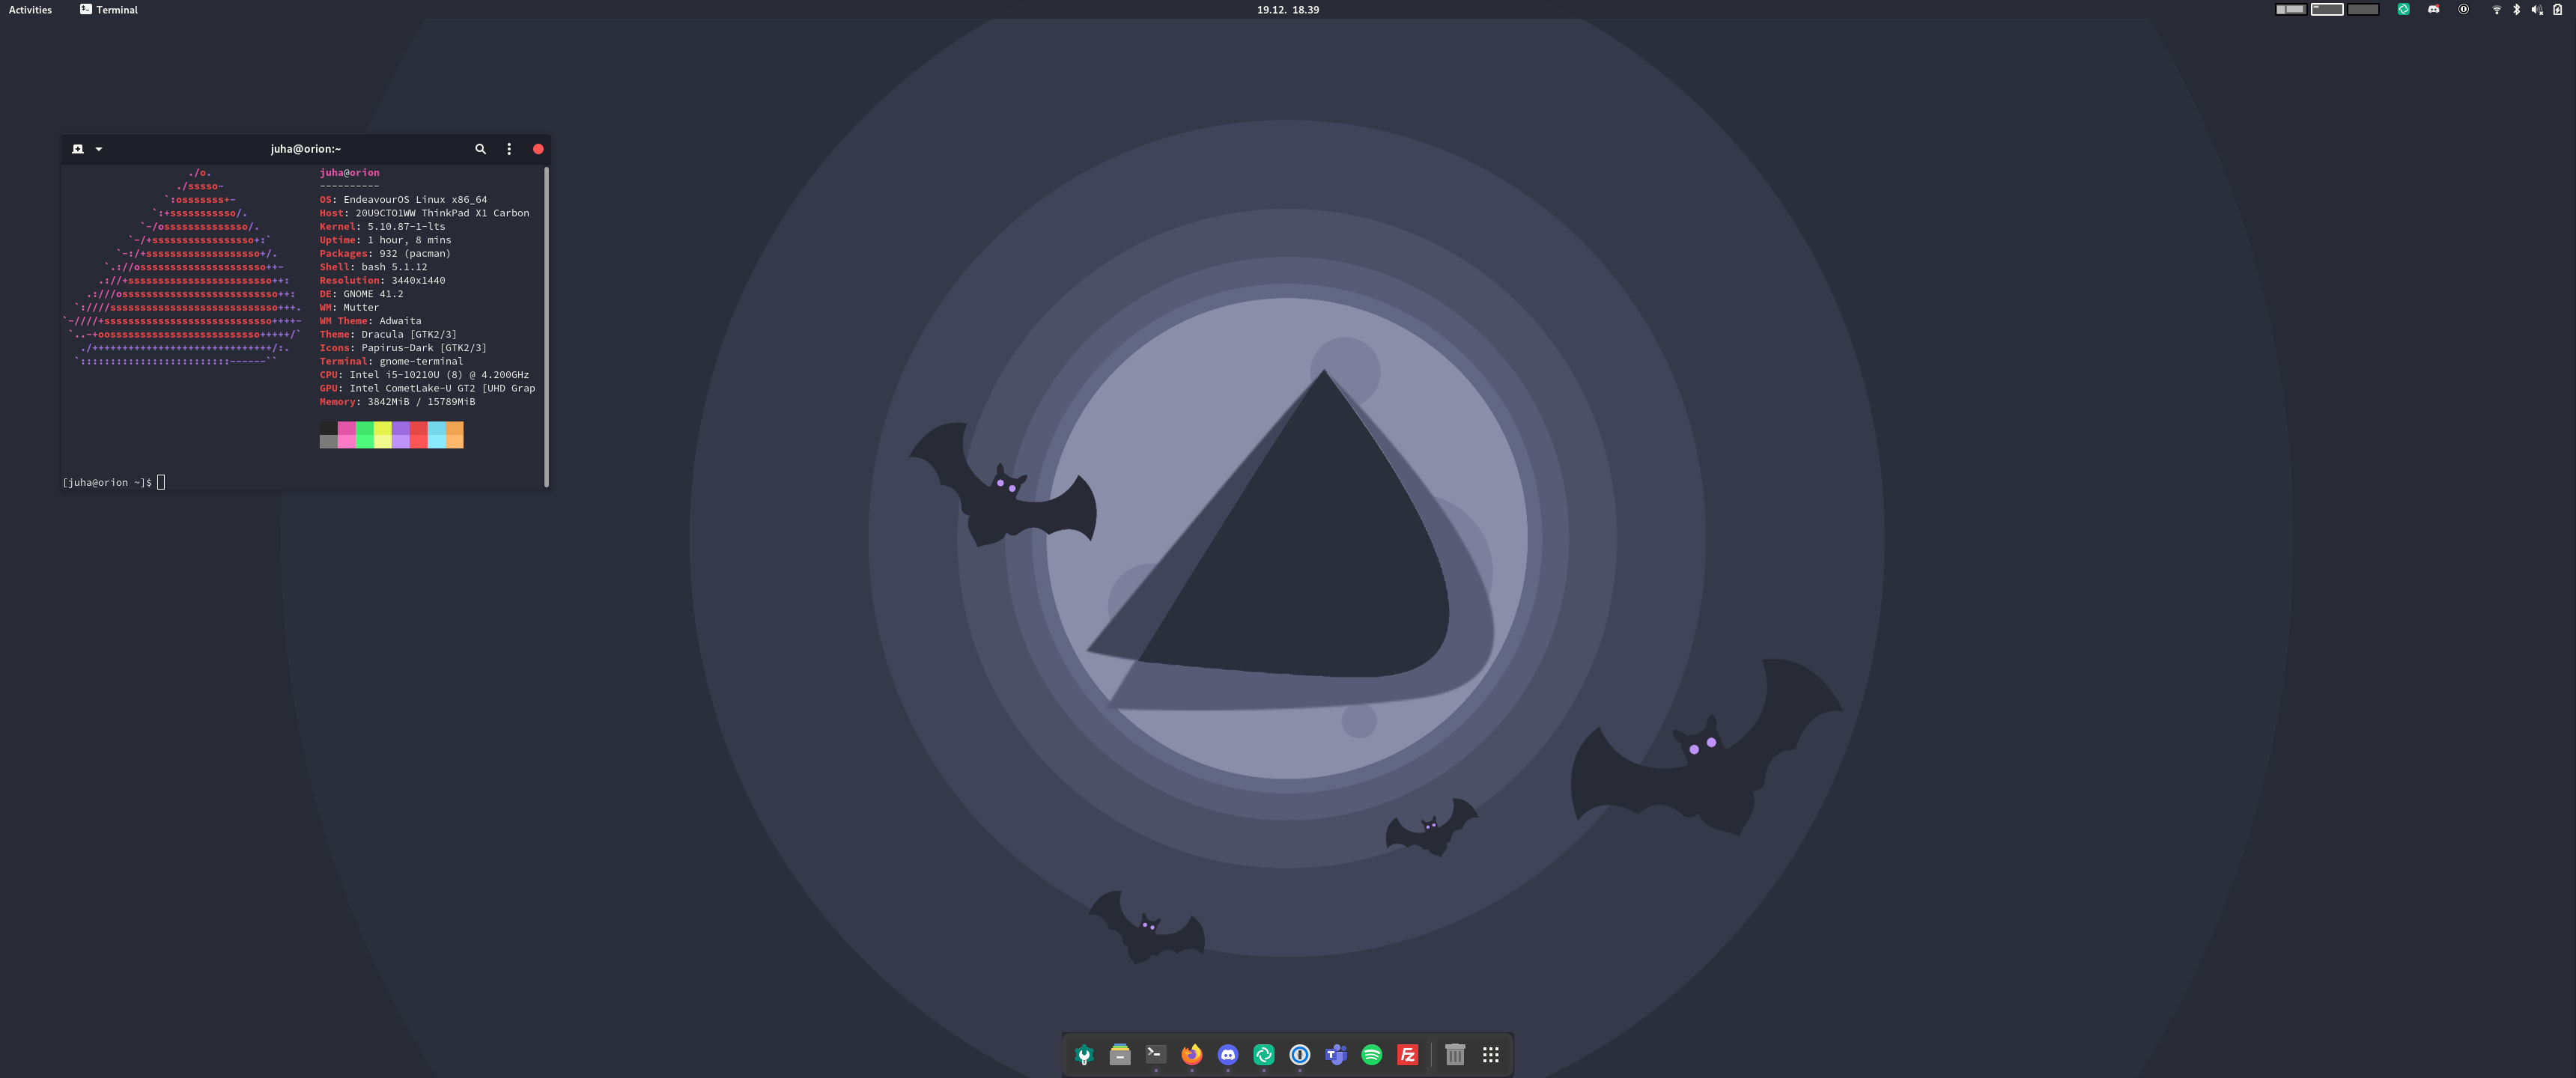
Task: Click the Terminal icon in the dock
Action: point(1156,1054)
